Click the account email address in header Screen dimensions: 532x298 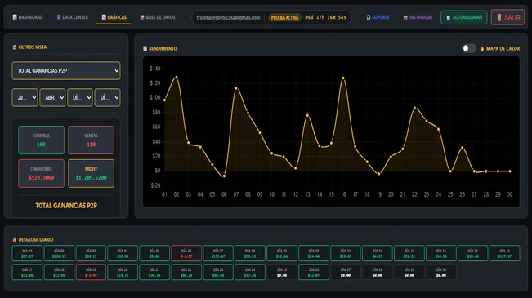(x=228, y=18)
